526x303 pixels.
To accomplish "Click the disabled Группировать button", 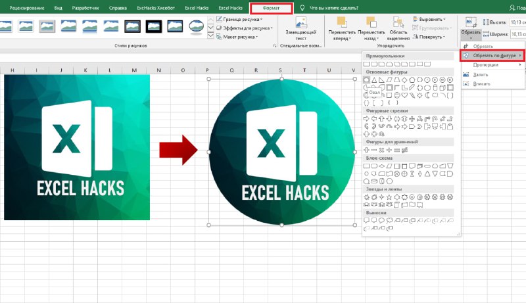I will (x=432, y=28).
